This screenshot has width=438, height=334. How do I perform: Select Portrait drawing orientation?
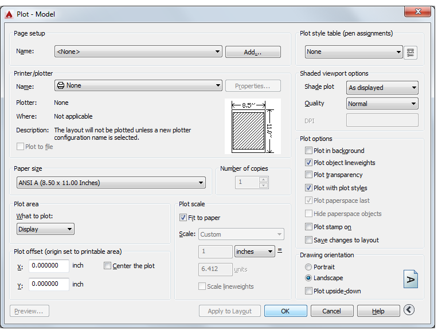[308, 267]
